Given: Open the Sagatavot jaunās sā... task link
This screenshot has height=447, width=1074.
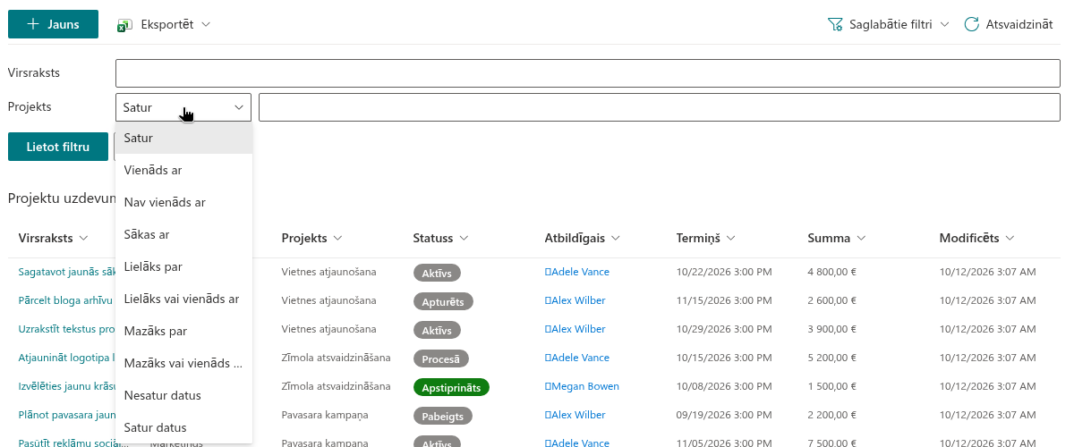Looking at the screenshot, I should (66, 272).
